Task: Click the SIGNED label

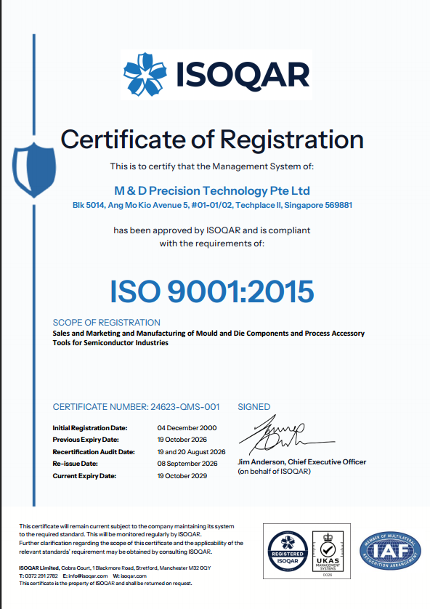Action: [x=253, y=407]
